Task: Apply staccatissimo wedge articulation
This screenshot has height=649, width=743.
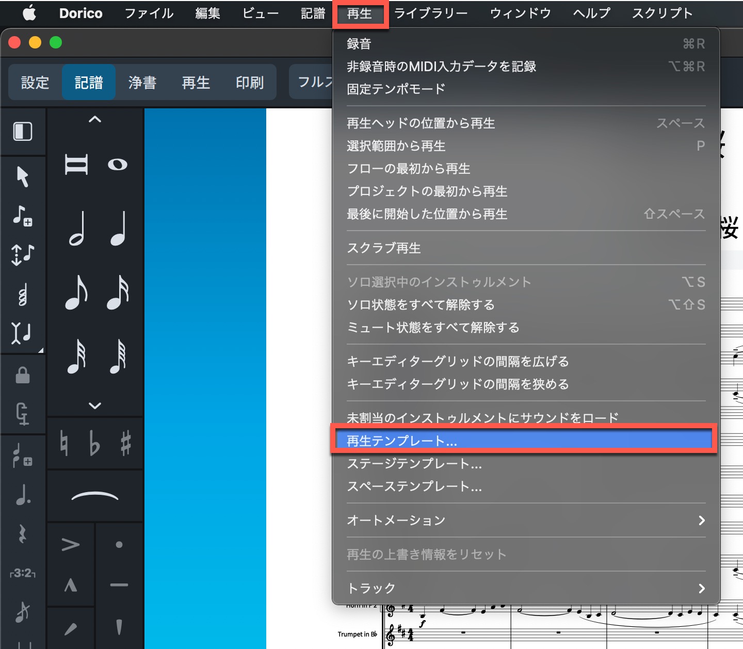Action: 119,627
